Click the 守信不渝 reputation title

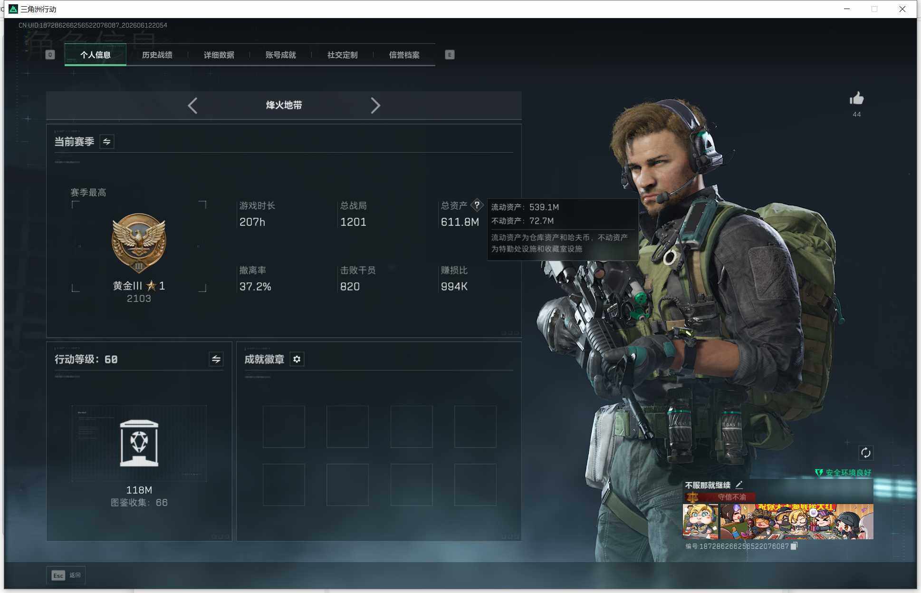tap(732, 497)
